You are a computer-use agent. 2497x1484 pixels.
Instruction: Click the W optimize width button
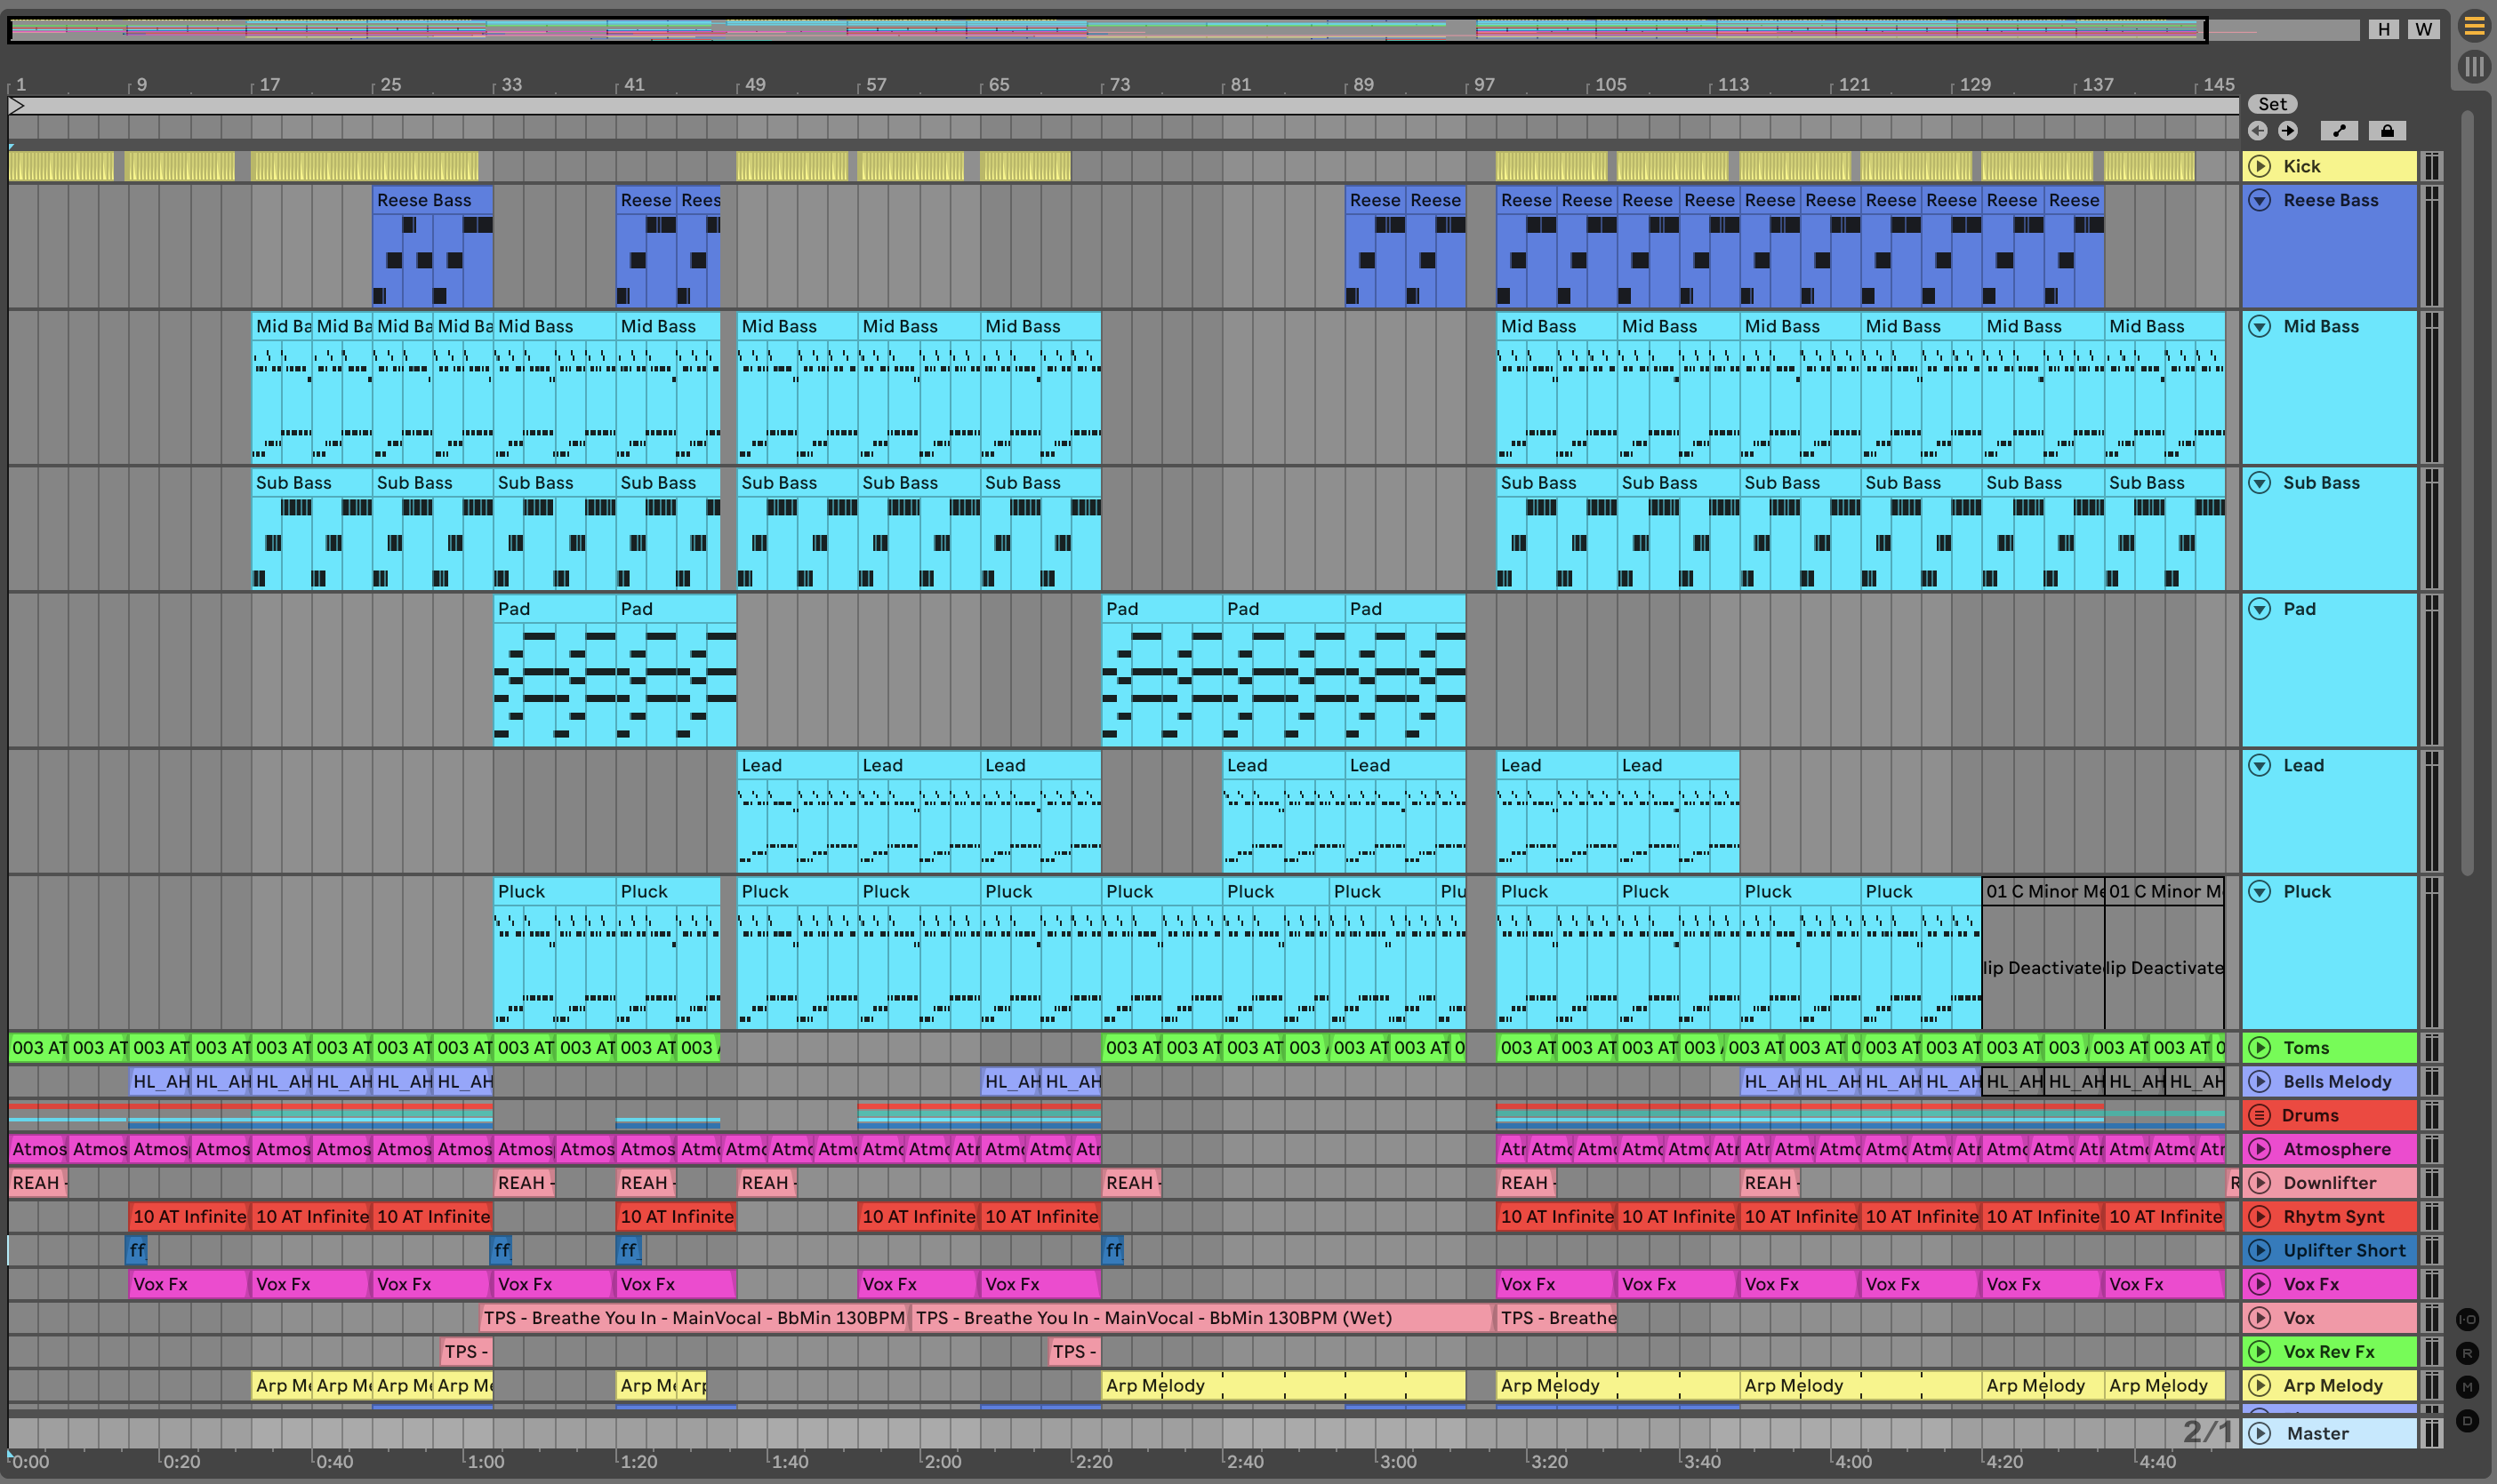click(x=2422, y=29)
